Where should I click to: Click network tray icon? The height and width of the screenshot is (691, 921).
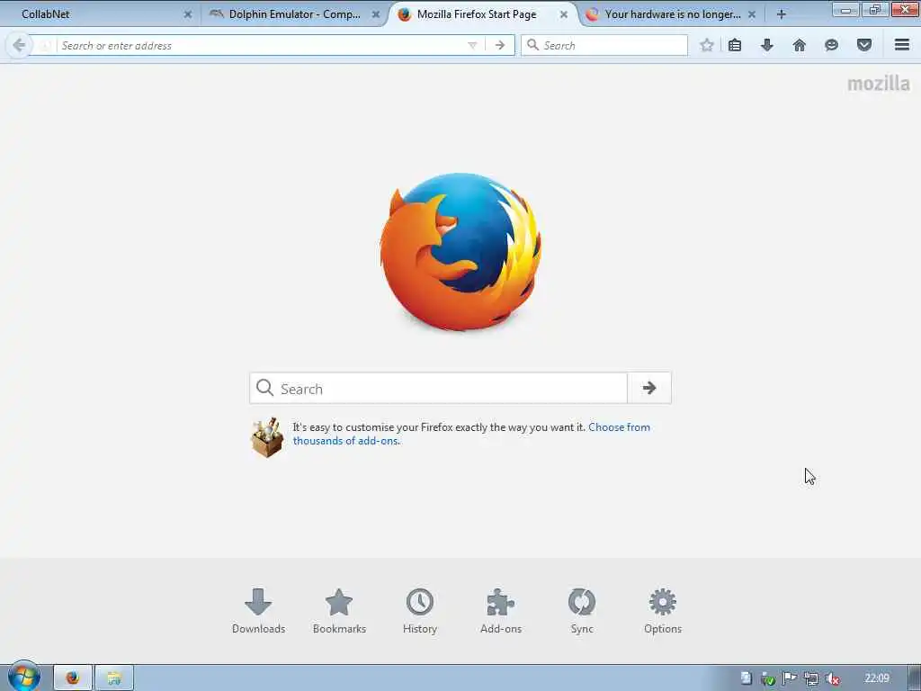click(x=811, y=678)
